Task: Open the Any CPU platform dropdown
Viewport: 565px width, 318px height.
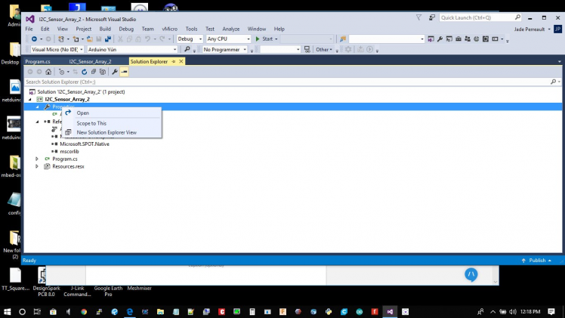Action: point(228,39)
